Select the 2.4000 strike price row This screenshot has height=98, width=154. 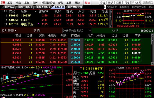click(x=75, y=49)
